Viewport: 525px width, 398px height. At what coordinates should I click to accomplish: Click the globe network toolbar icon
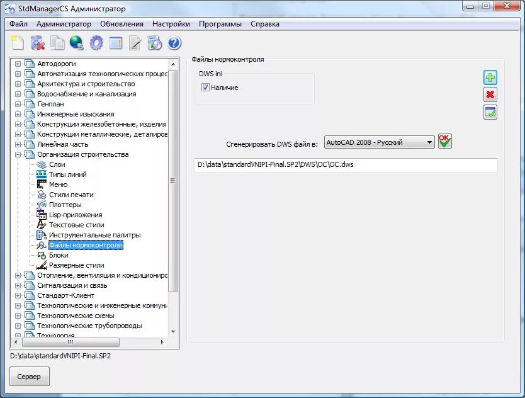click(x=77, y=43)
